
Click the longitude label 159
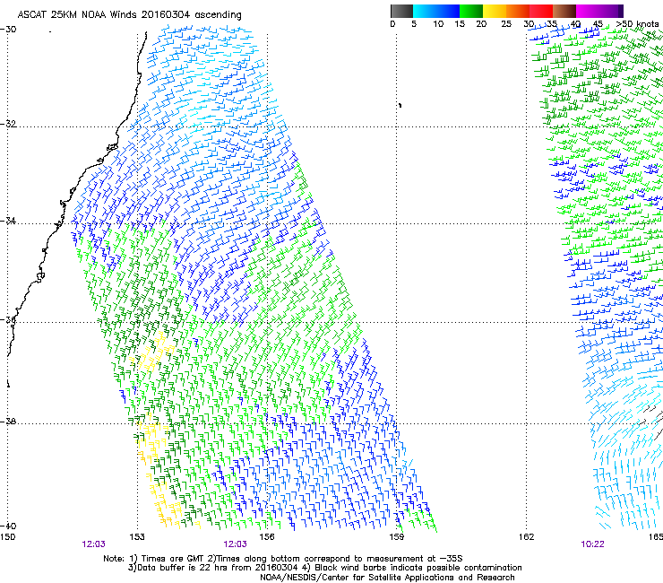(397, 537)
